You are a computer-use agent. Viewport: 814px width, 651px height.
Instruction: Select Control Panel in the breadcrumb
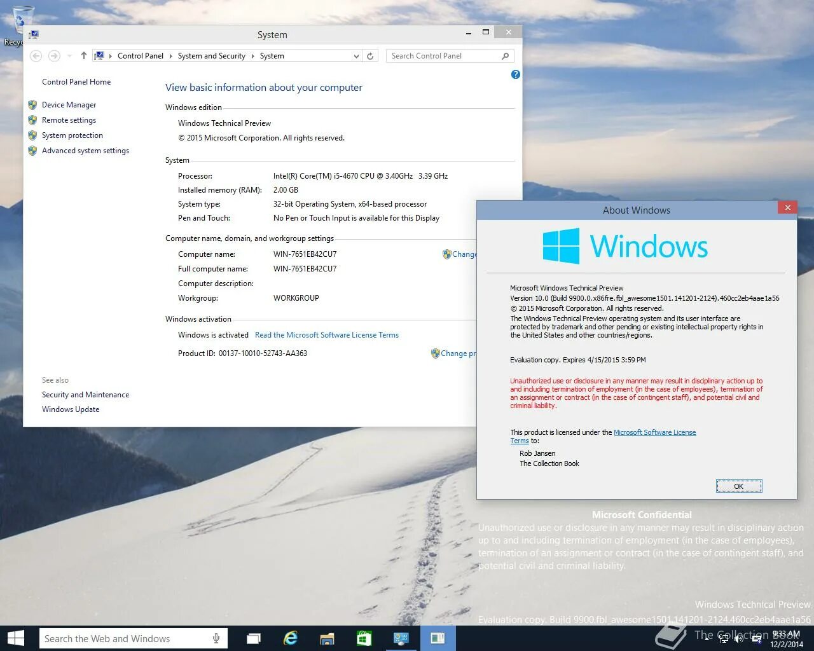(141, 56)
